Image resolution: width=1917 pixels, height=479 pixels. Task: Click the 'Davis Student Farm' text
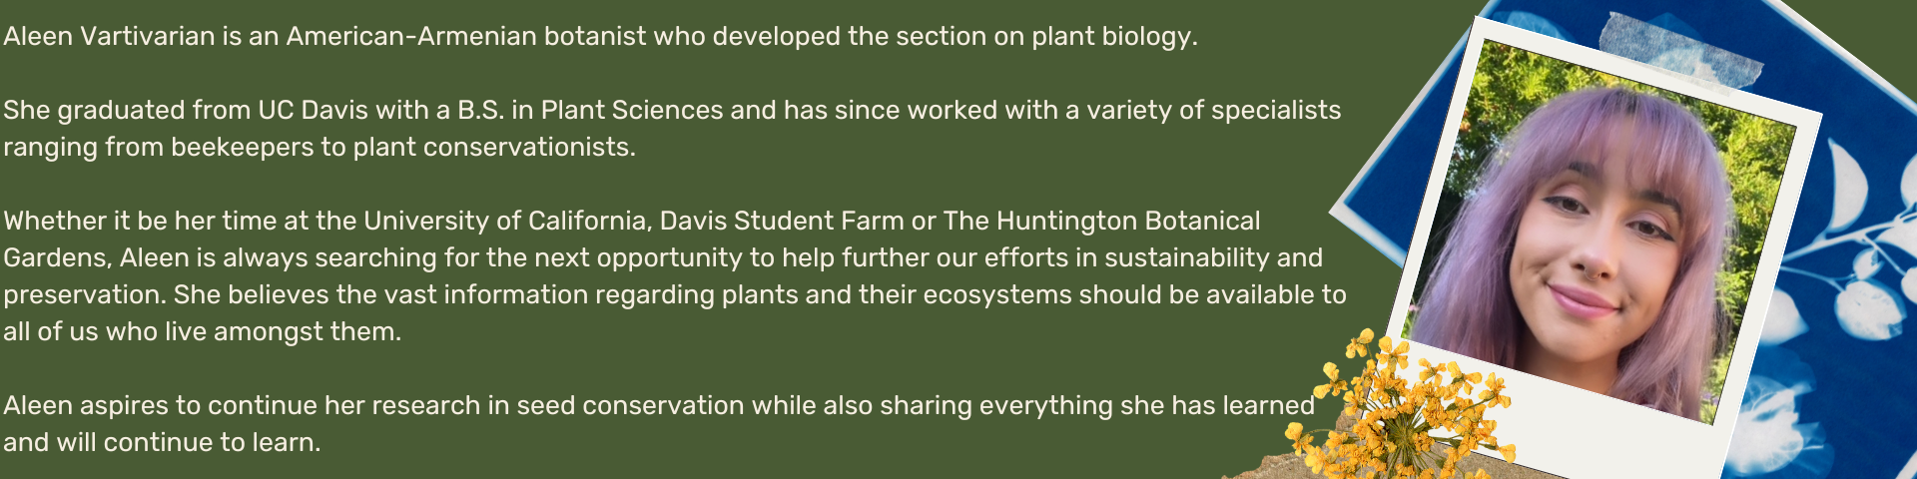tap(782, 222)
